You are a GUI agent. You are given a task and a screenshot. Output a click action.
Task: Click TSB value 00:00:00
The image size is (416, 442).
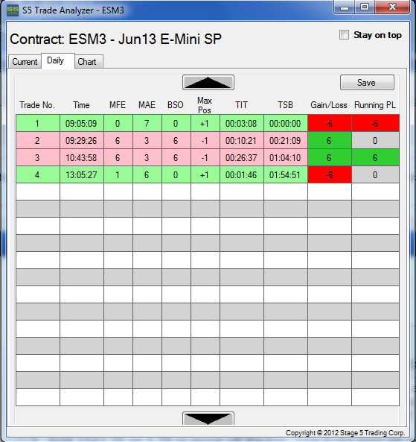(x=286, y=123)
